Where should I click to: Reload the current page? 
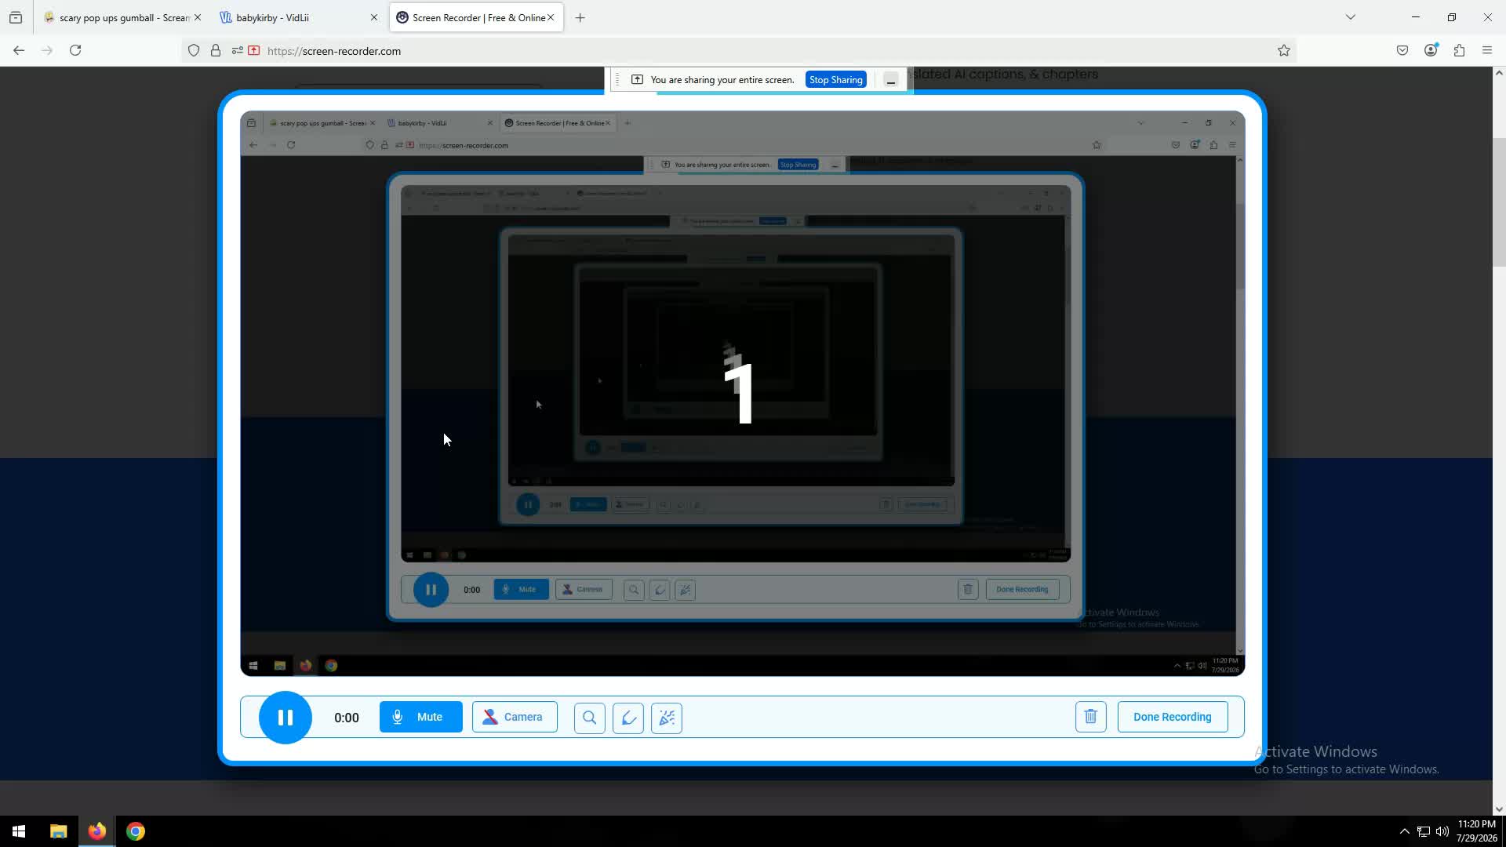point(75,50)
